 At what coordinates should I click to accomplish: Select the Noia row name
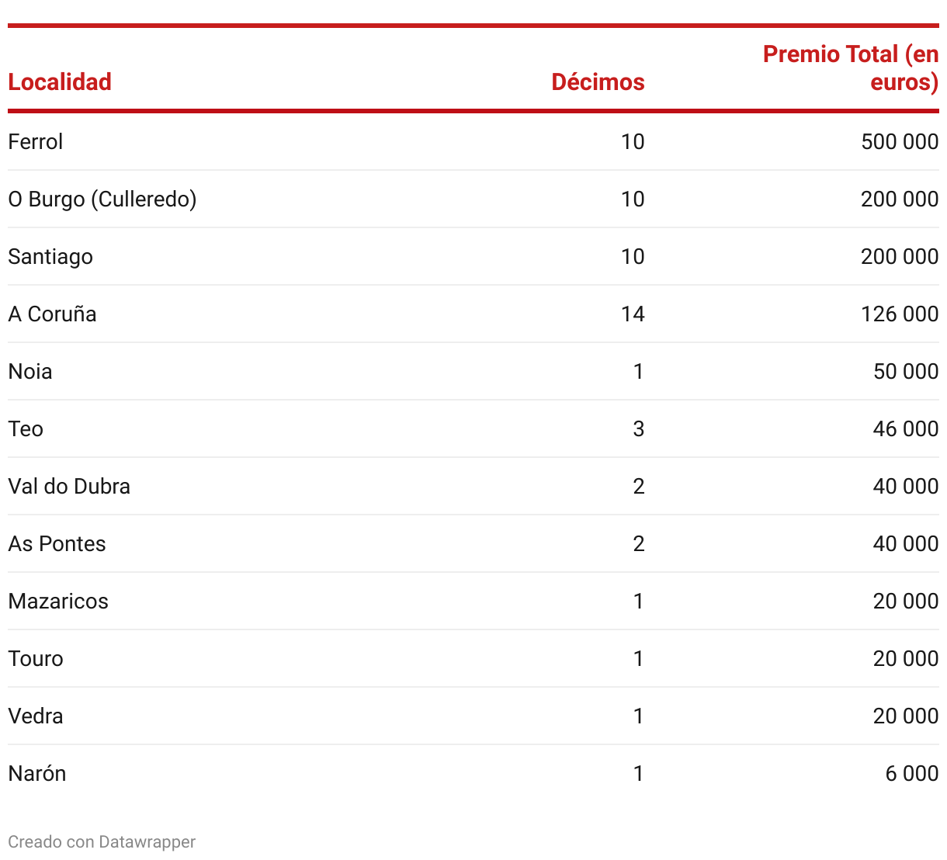point(30,371)
